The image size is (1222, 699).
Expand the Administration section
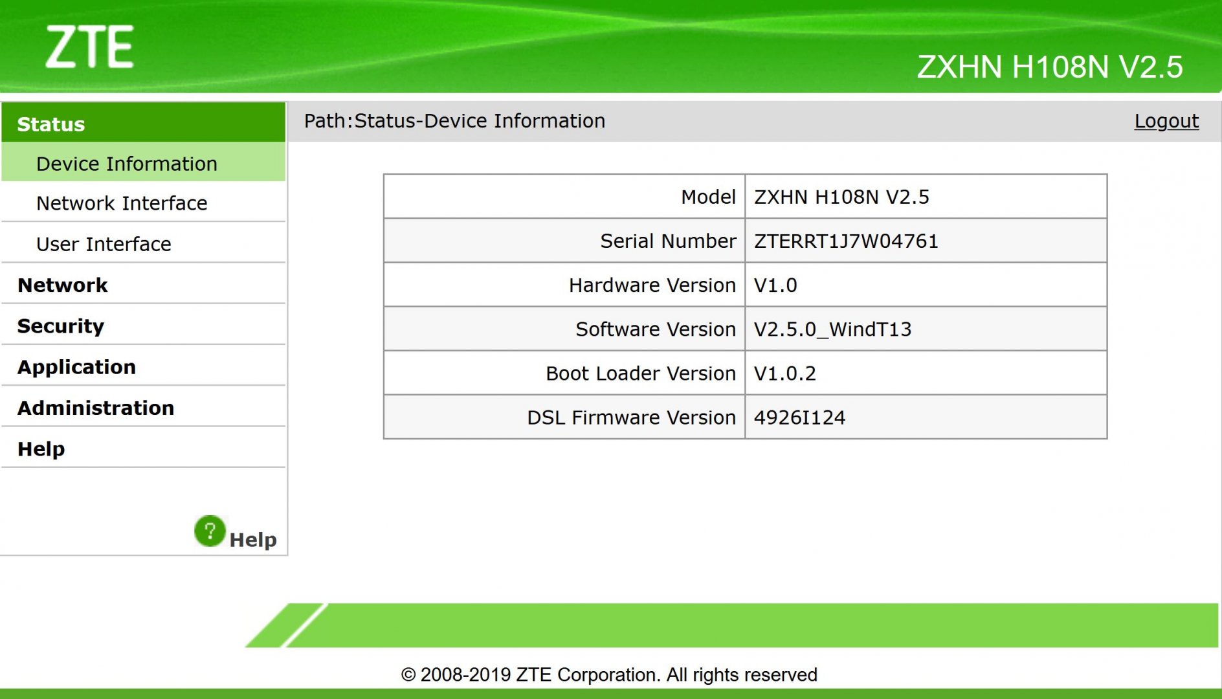click(96, 408)
